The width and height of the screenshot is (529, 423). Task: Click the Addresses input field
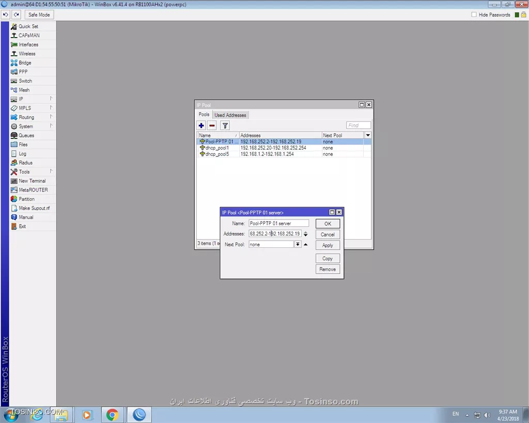point(275,234)
